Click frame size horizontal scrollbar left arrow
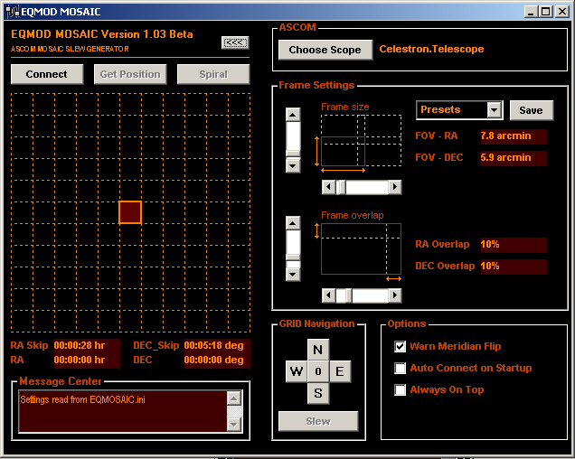The width and height of the screenshot is (575, 459). [328, 187]
